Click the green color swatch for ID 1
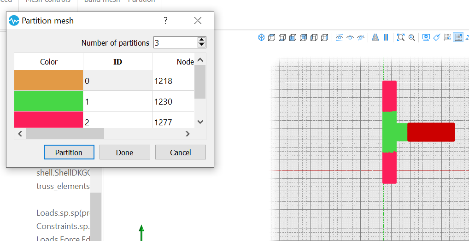This screenshot has height=241, width=469. [x=49, y=101]
